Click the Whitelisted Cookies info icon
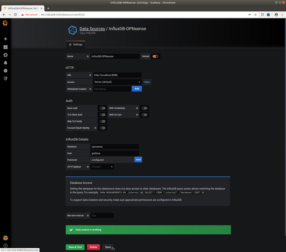 coord(90,89)
